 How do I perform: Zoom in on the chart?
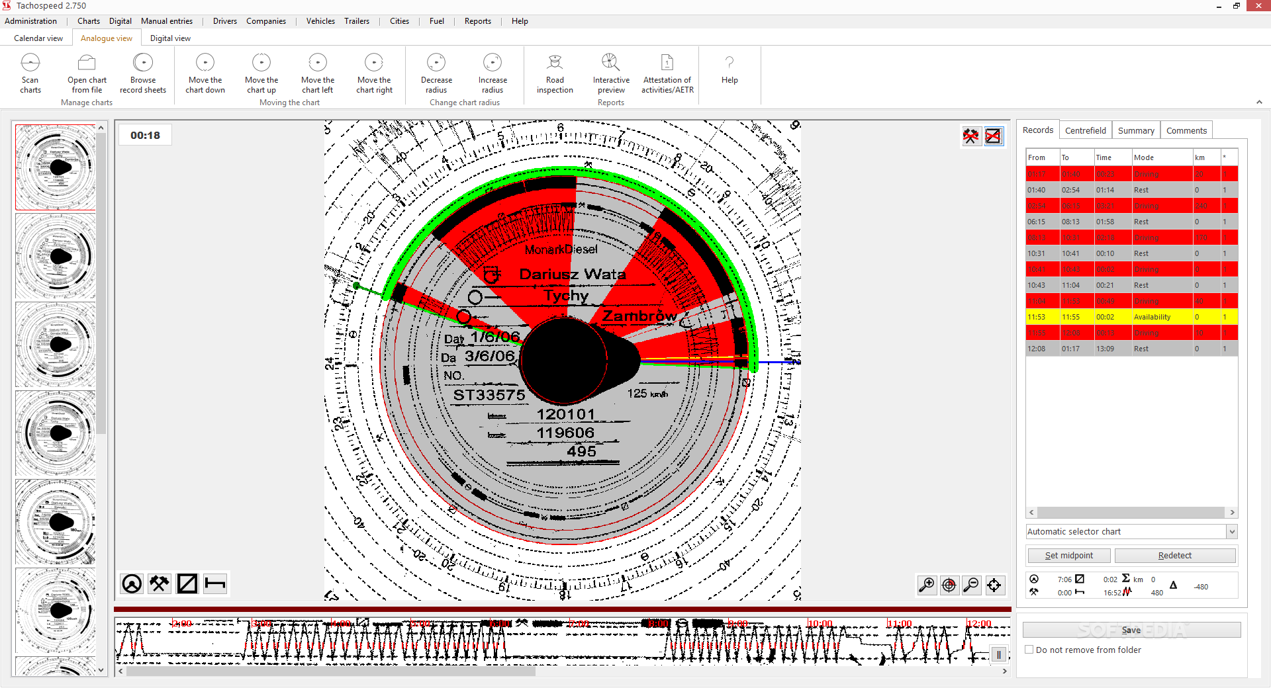(x=927, y=585)
